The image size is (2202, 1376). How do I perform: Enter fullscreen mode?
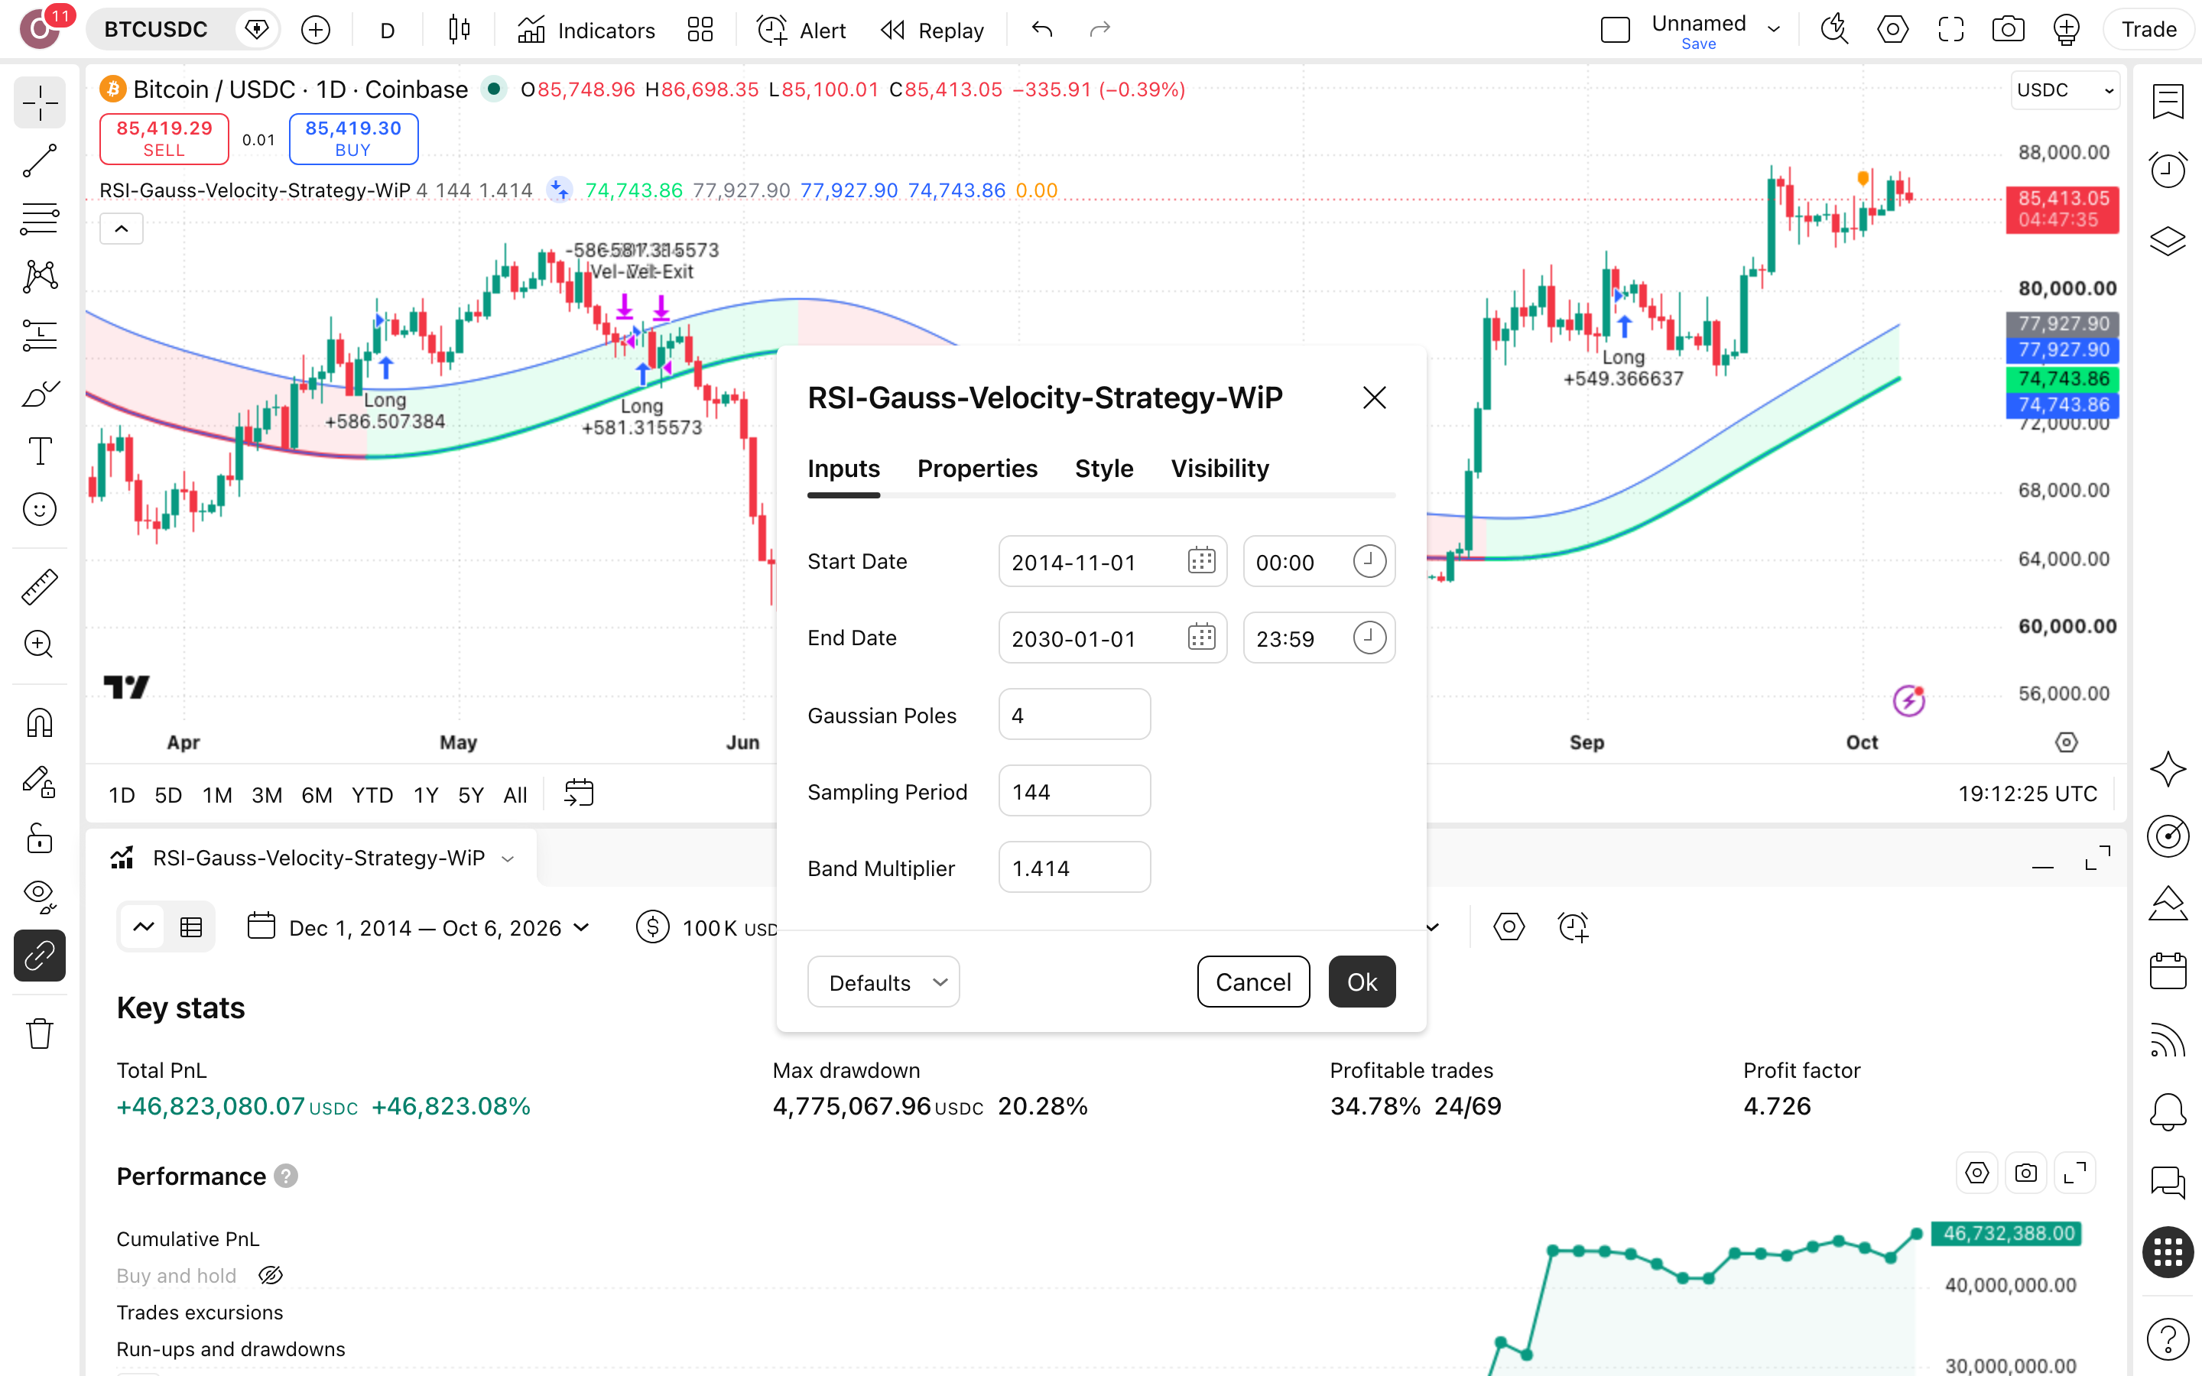point(1951,30)
